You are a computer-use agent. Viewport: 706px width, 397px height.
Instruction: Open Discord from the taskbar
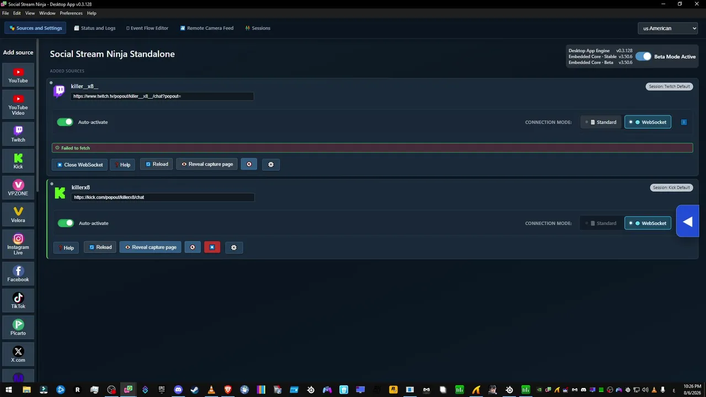pyautogui.click(x=178, y=390)
